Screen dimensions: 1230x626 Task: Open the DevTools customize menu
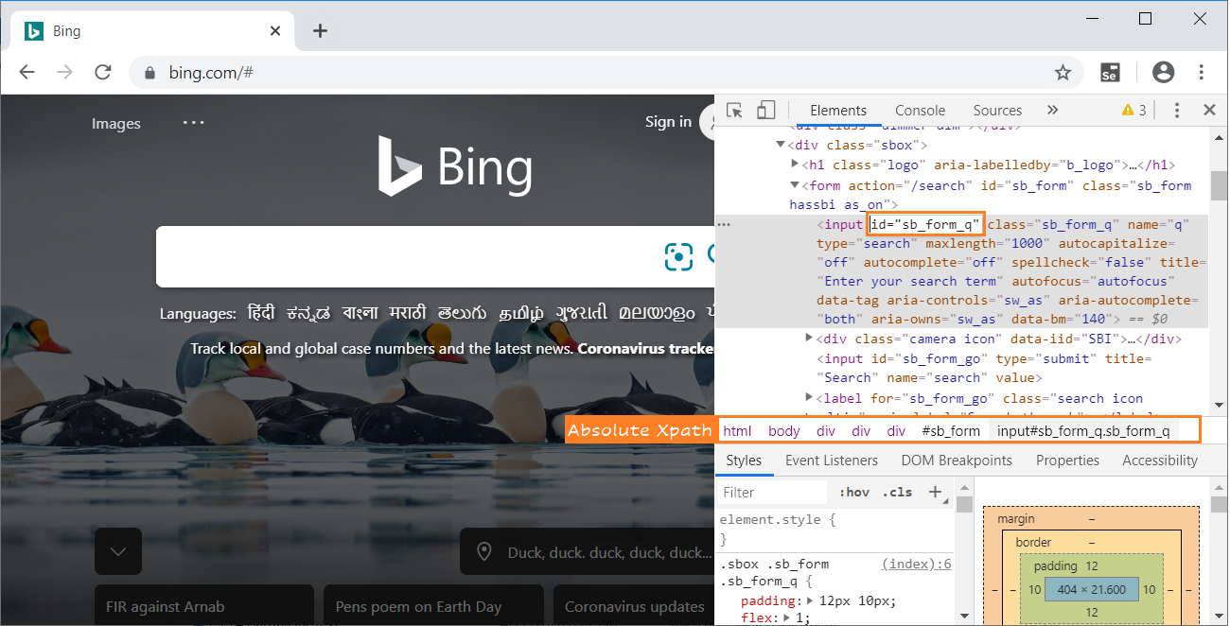[x=1177, y=111]
